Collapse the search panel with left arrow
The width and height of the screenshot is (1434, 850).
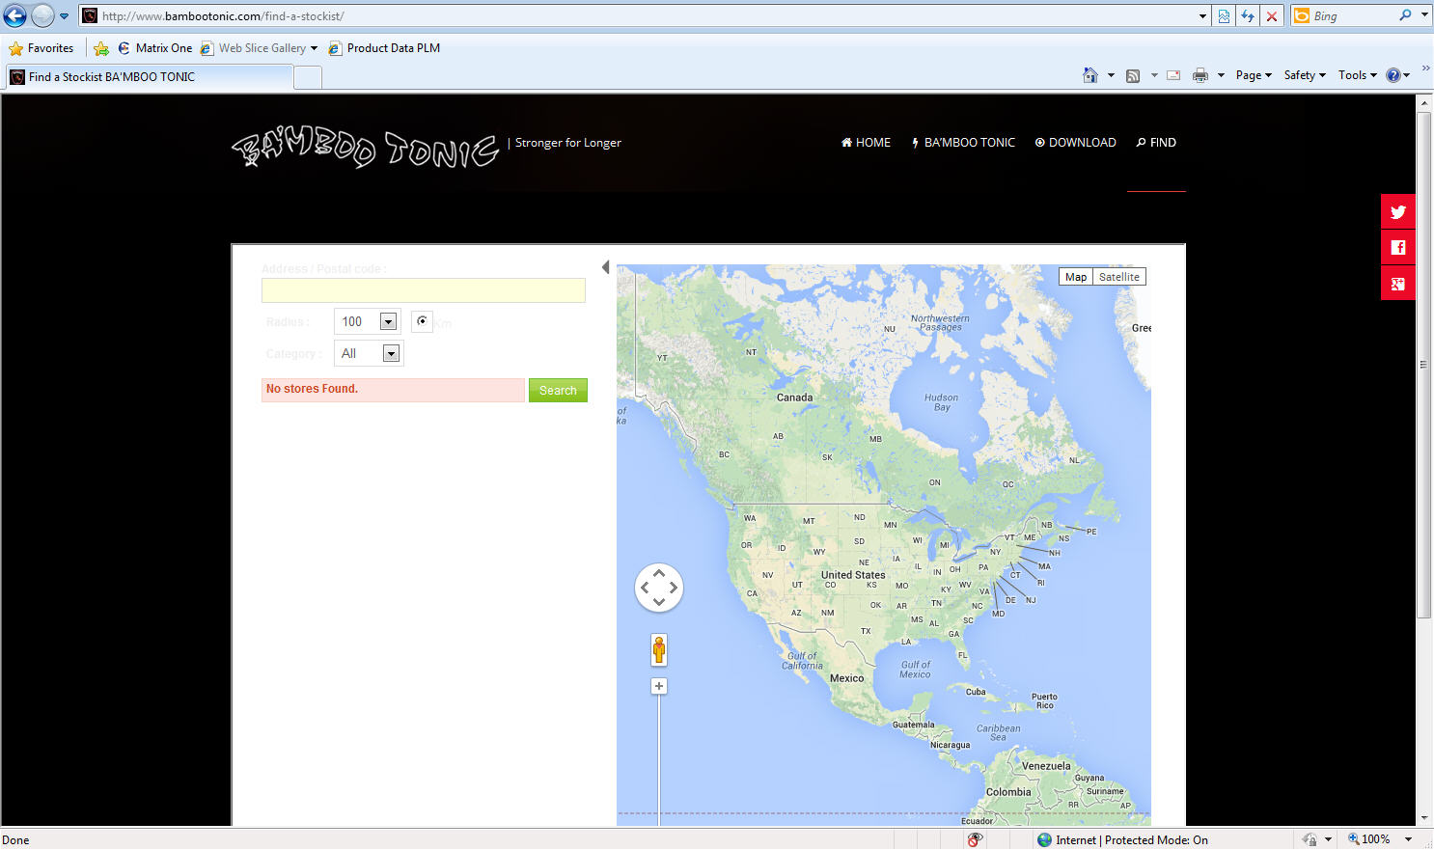(606, 268)
